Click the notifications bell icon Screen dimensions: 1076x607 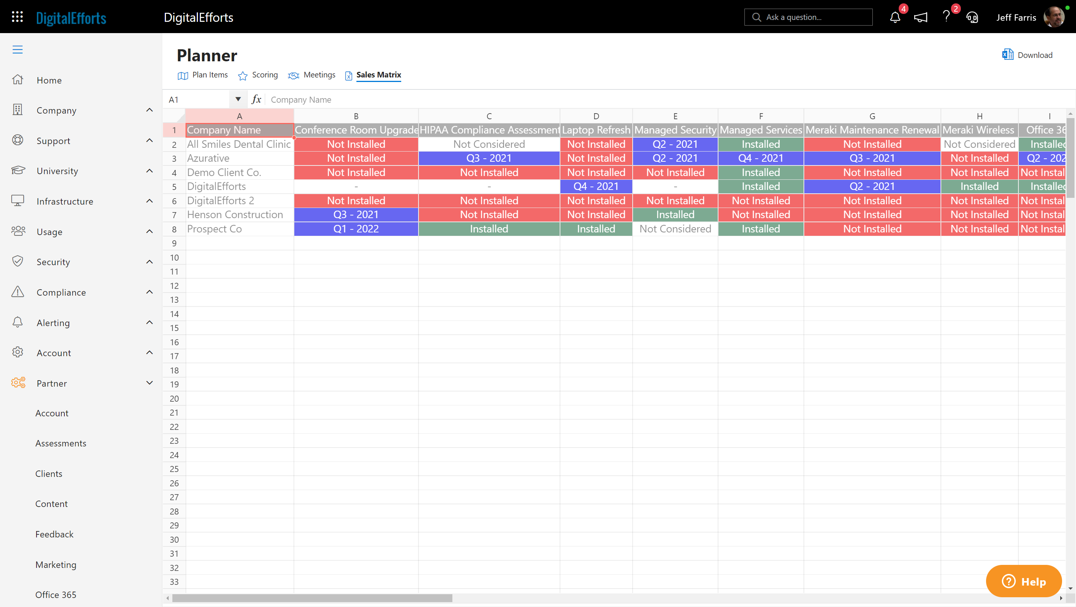point(895,17)
